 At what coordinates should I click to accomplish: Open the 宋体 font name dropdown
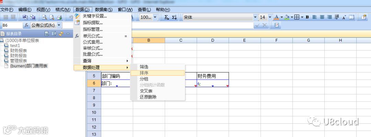pos(255,17)
